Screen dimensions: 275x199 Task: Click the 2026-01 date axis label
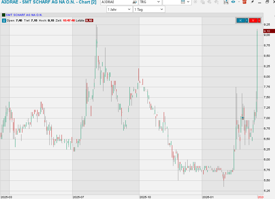point(208,197)
